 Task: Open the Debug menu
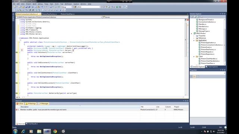[x=40, y=4]
